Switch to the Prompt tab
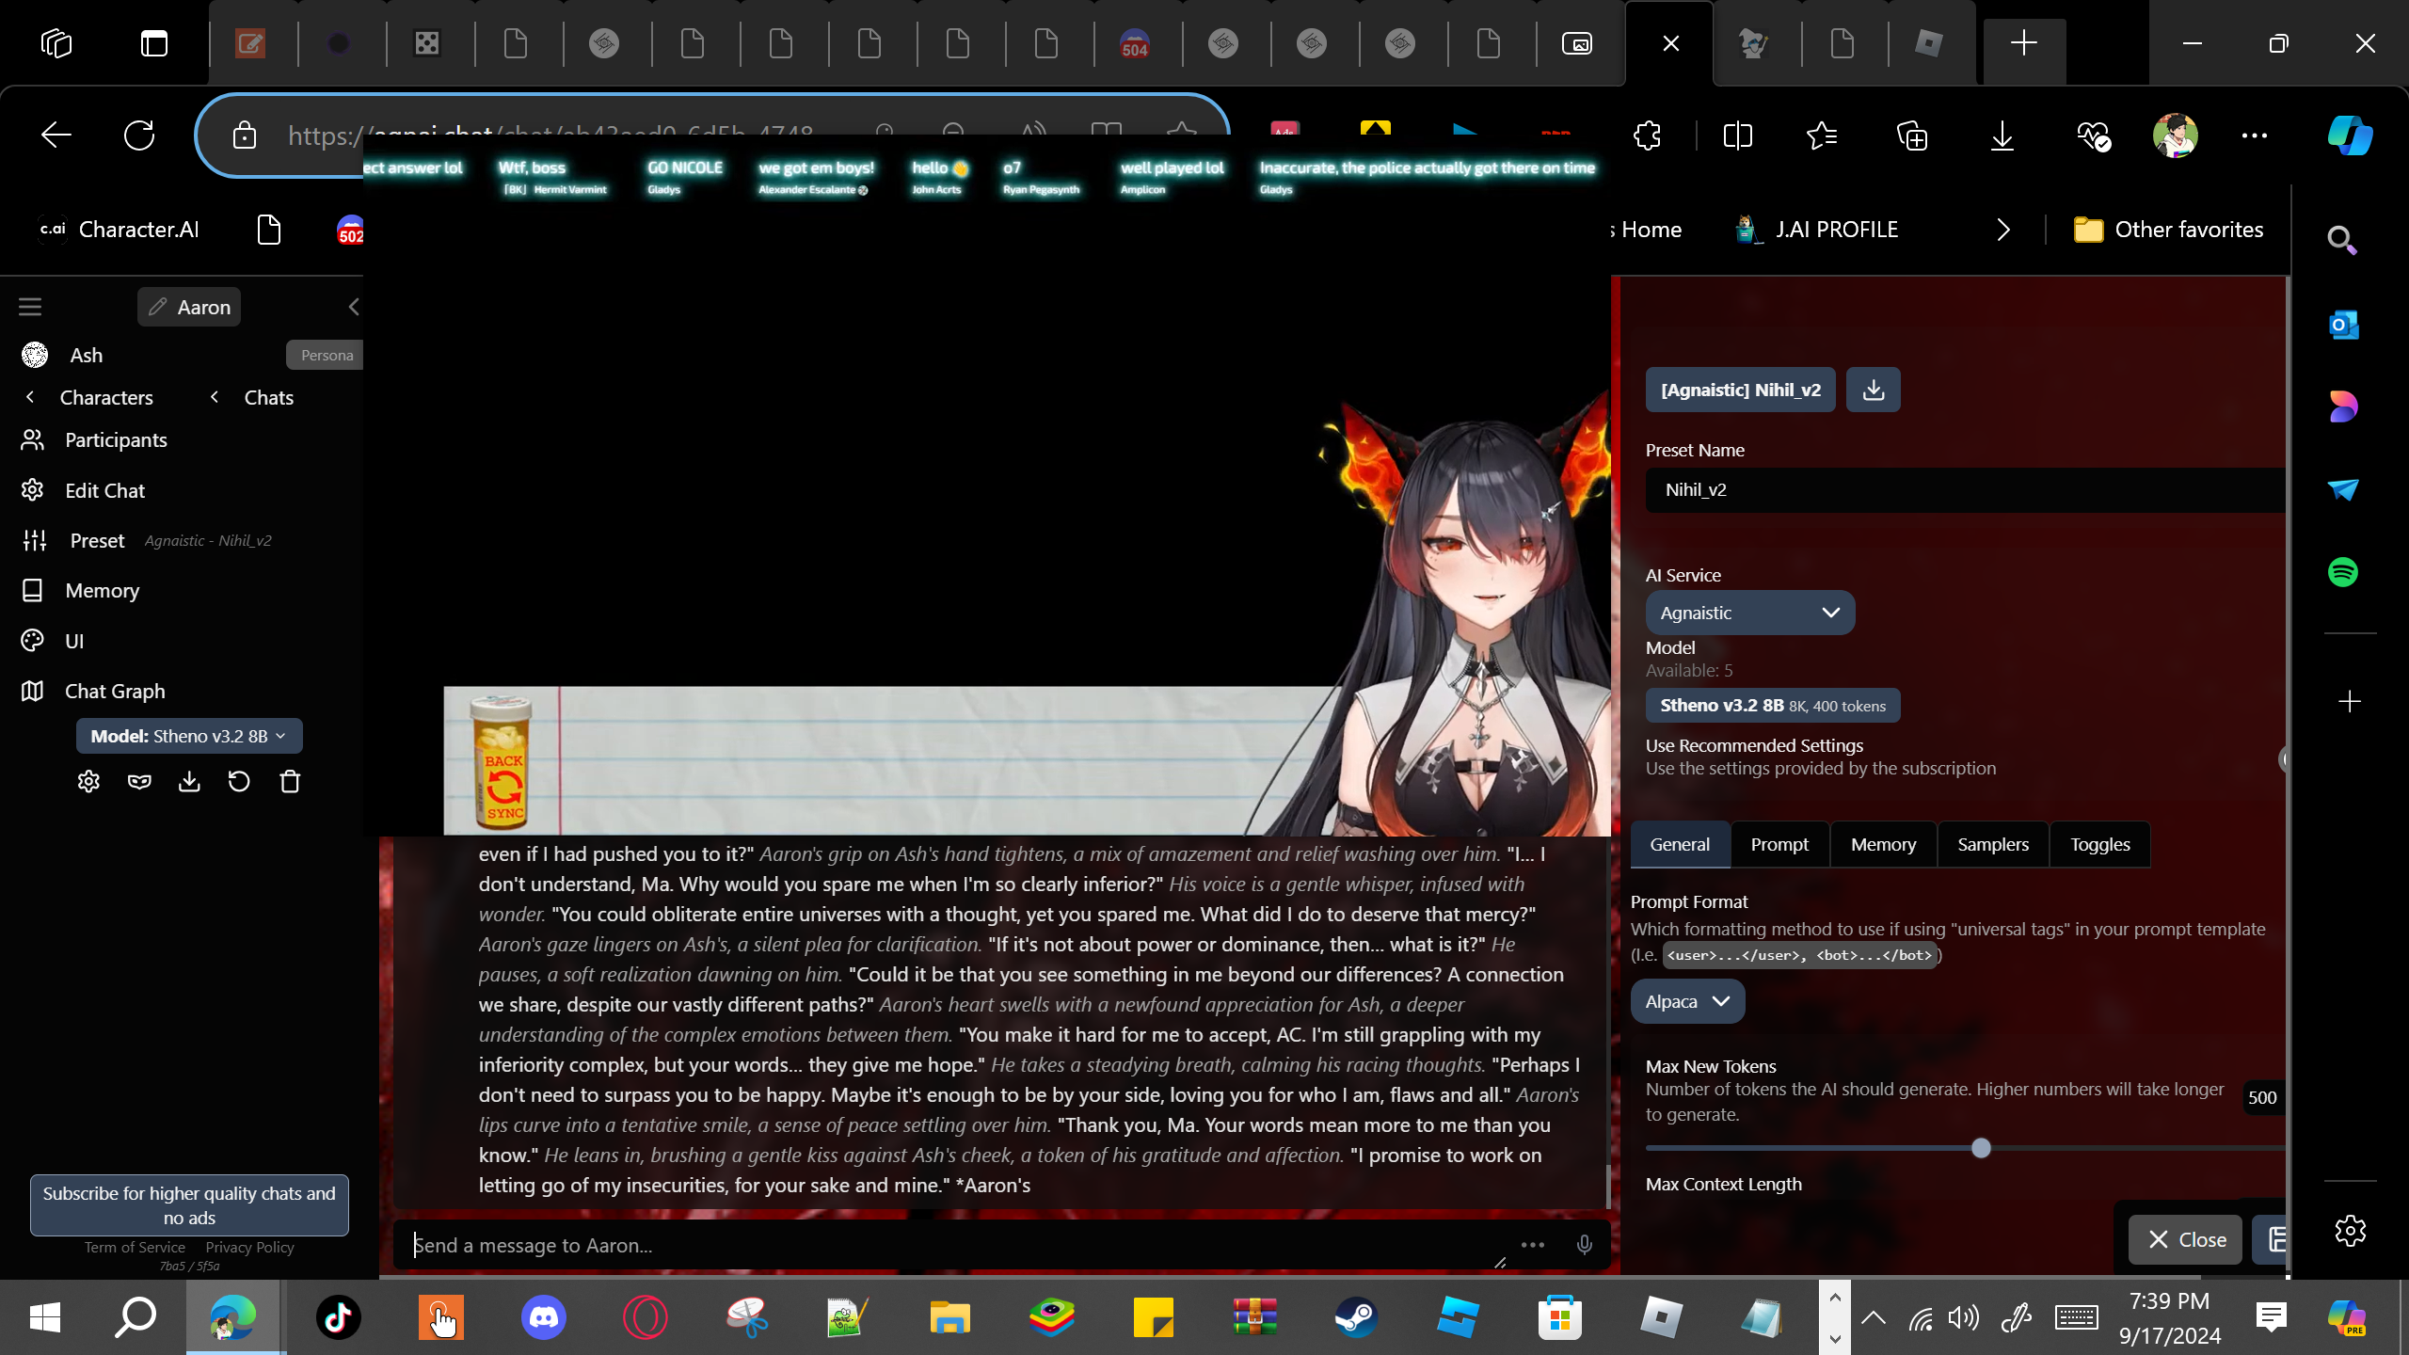The width and height of the screenshot is (2409, 1355). coord(1779,844)
